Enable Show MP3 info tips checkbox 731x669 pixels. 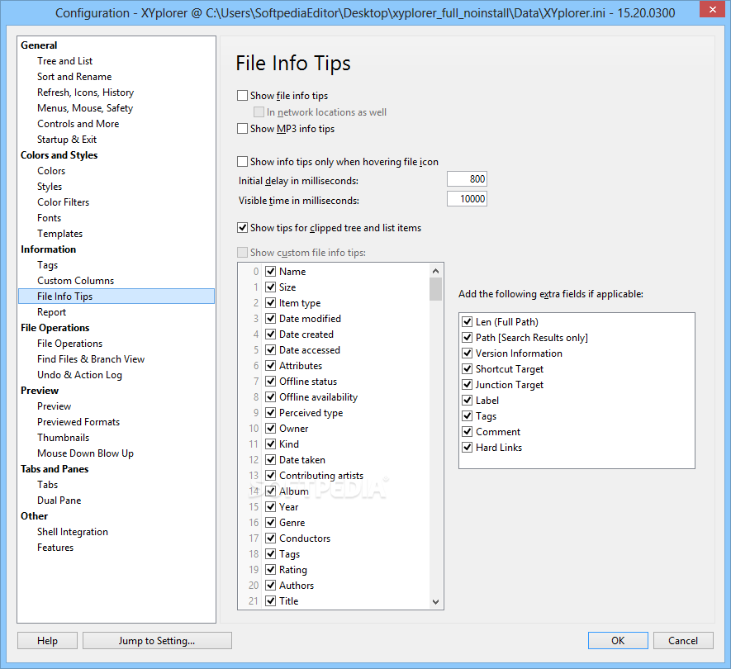[x=242, y=129]
